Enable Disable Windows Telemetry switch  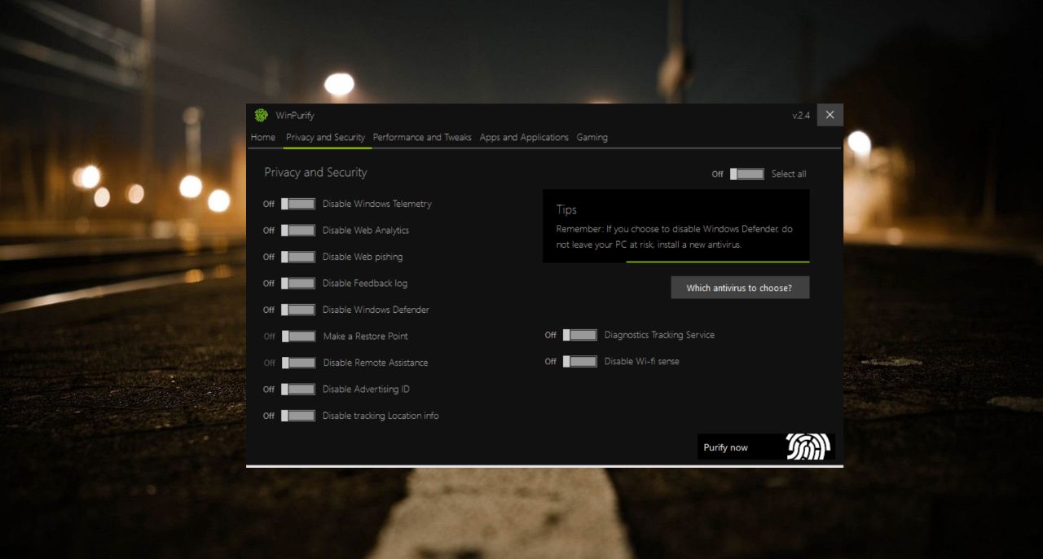click(x=298, y=204)
